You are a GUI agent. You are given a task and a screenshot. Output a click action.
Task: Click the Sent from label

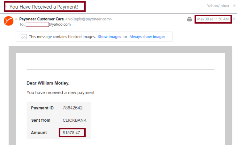41,120
